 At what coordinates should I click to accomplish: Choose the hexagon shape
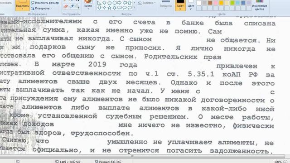[115, 3]
